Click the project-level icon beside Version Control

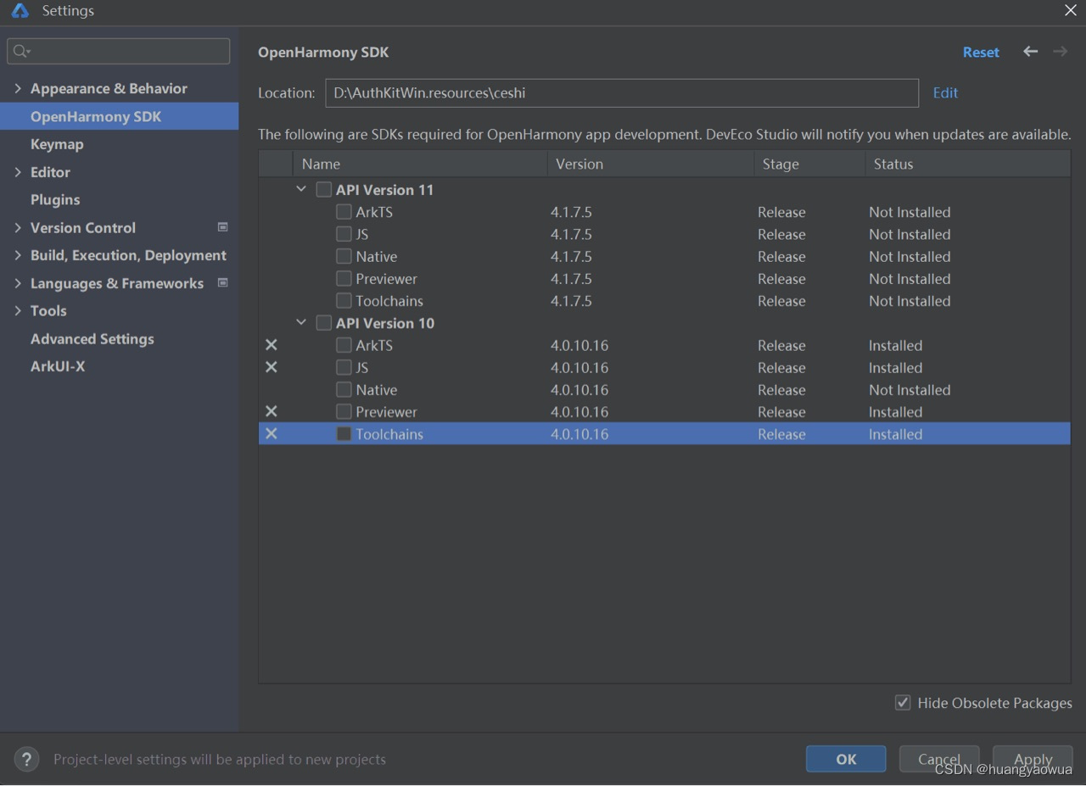pos(223,227)
